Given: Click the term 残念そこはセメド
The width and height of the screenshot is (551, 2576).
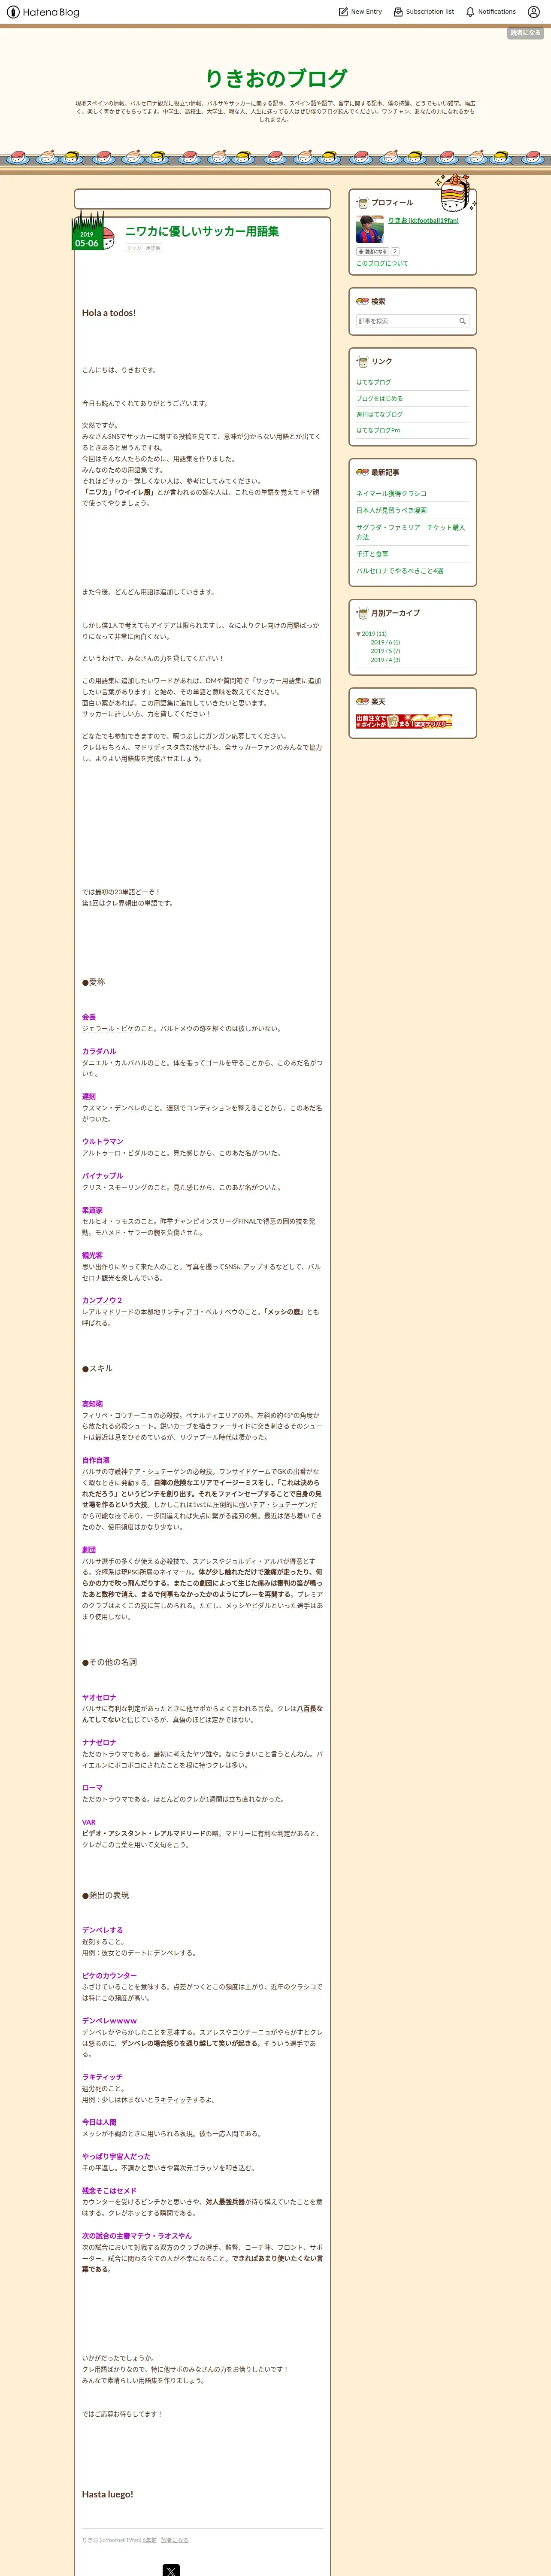Looking at the screenshot, I should [x=109, y=2190].
